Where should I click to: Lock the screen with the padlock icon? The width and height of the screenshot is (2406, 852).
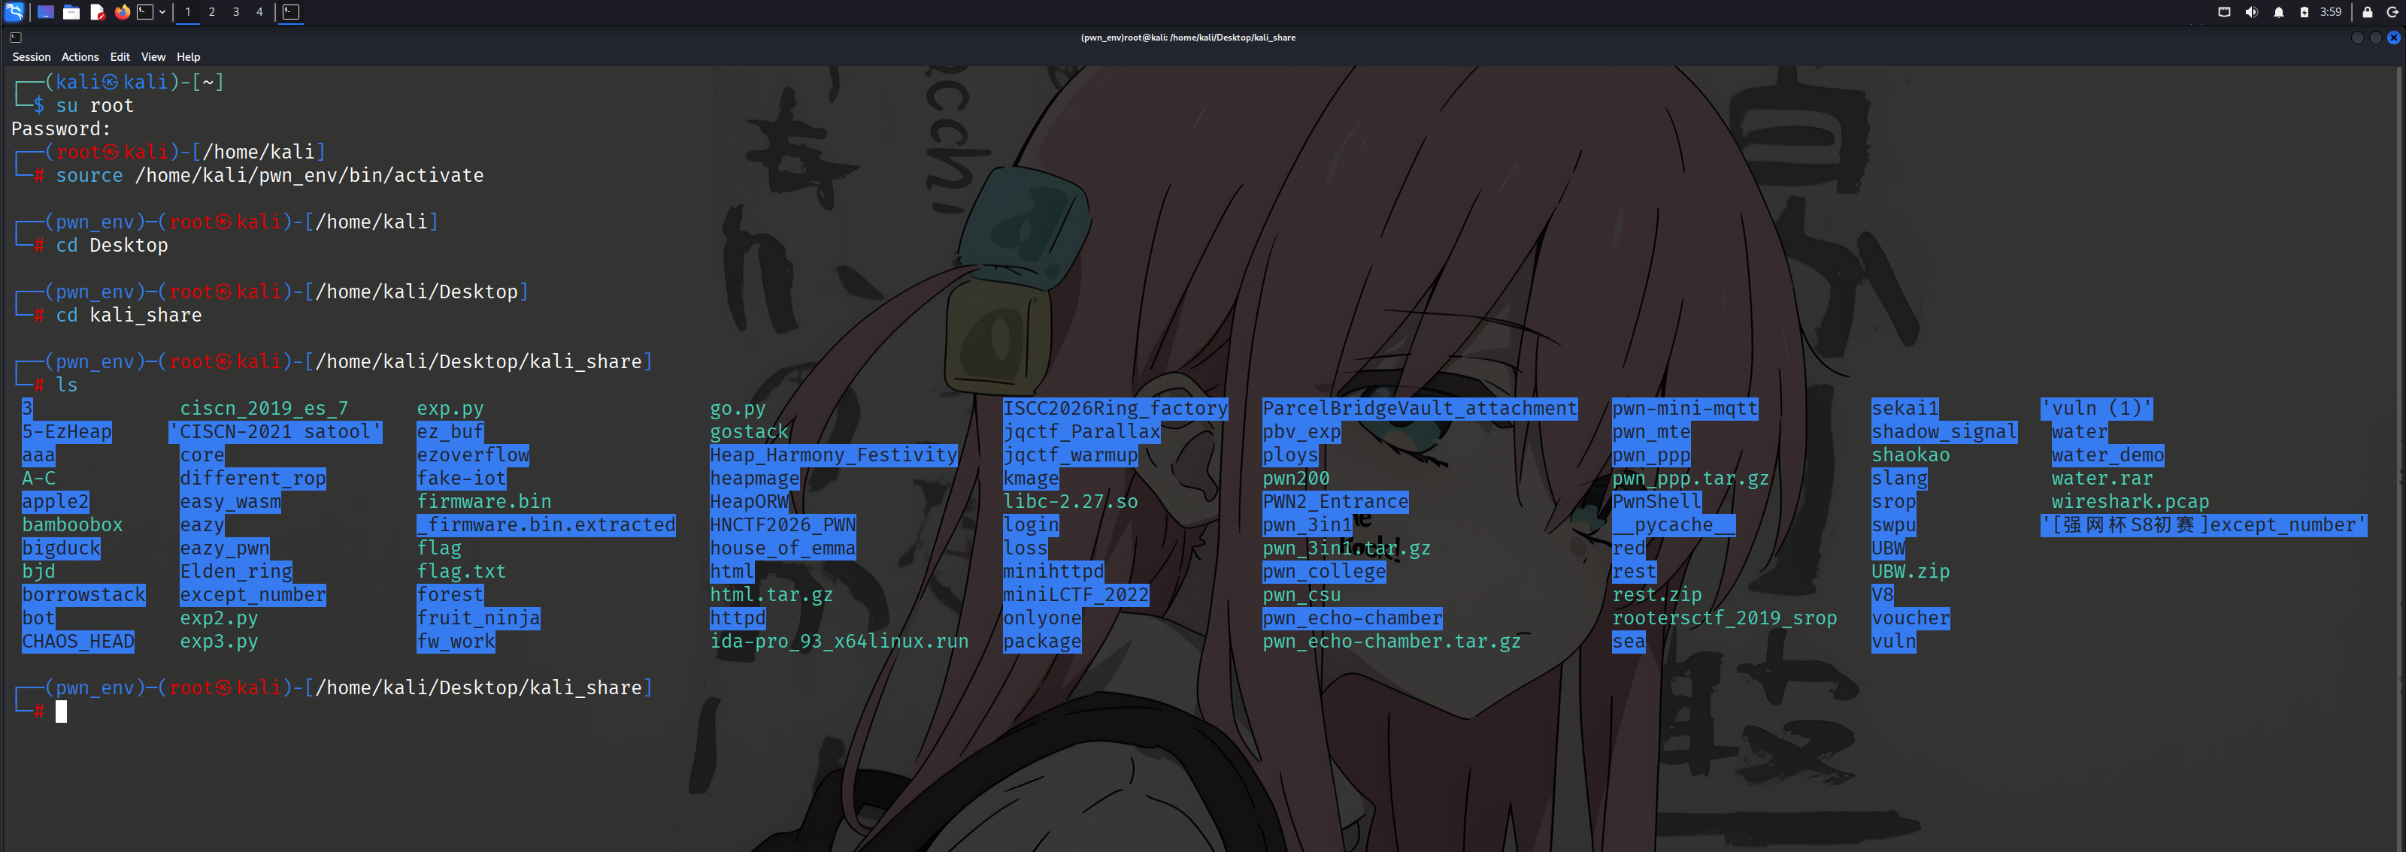point(2368,12)
